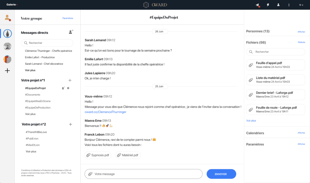
Task: Focus the files Rechercher field
Action: (x=275, y=52)
